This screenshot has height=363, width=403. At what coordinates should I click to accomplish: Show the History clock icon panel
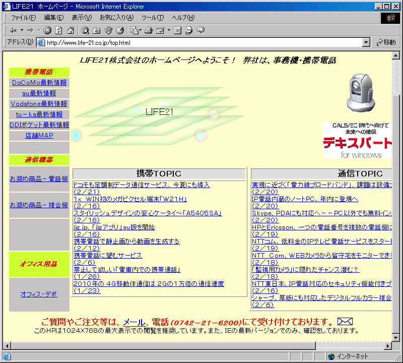pos(120,30)
